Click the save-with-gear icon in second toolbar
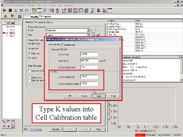This screenshot has height=137, width=183. tap(12, 16)
